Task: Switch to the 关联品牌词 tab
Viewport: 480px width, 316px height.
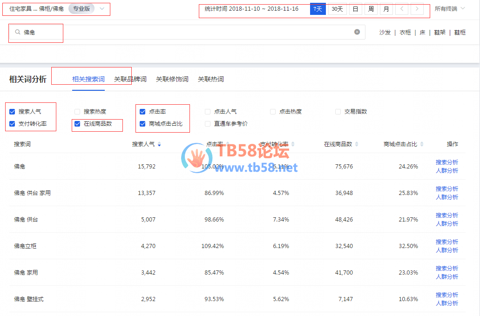Action: pos(130,79)
